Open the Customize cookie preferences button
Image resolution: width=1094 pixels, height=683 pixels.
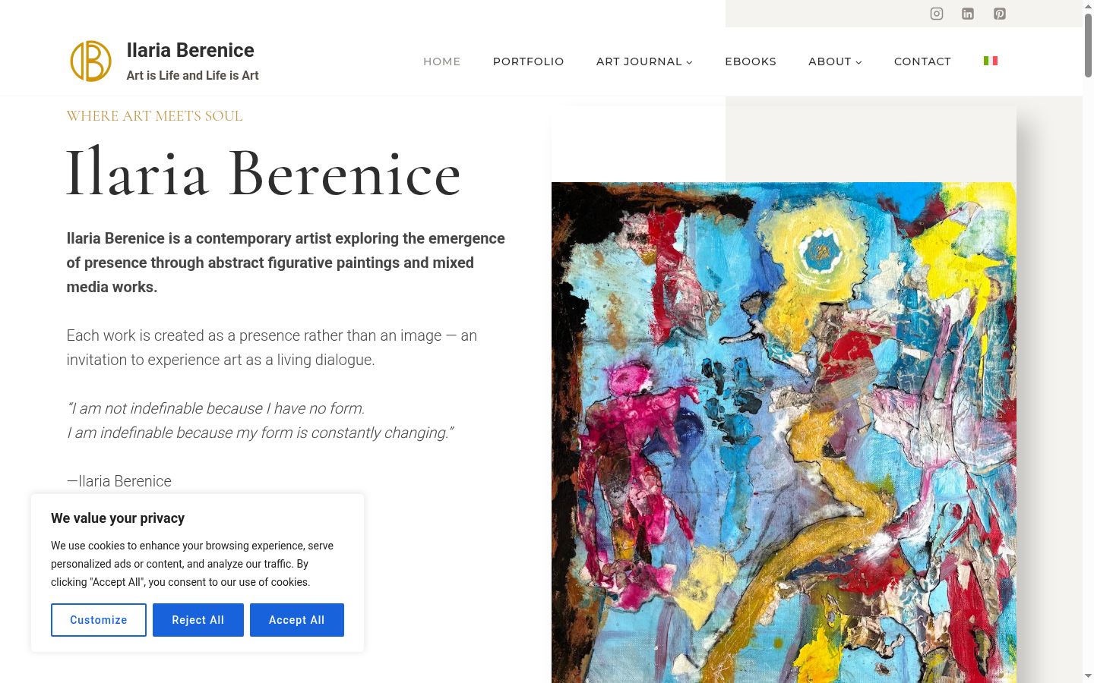(x=99, y=620)
